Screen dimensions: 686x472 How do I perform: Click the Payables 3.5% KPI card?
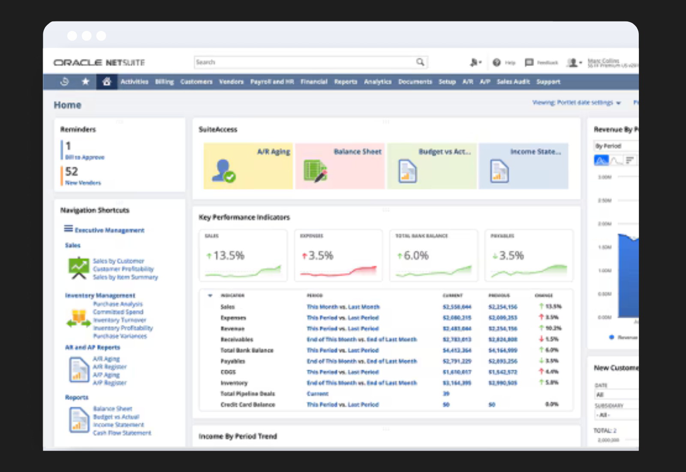pos(529,255)
